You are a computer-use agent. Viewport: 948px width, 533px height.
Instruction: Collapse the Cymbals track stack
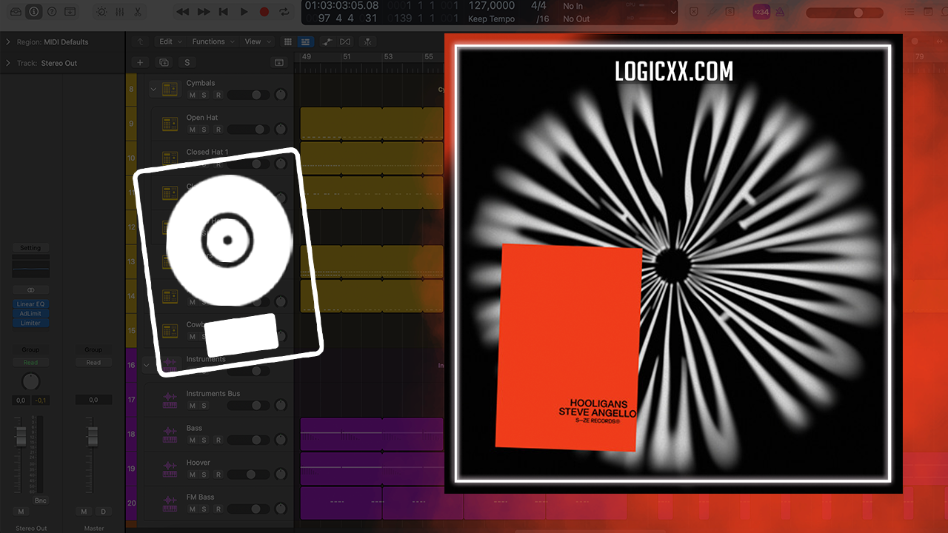(x=154, y=90)
